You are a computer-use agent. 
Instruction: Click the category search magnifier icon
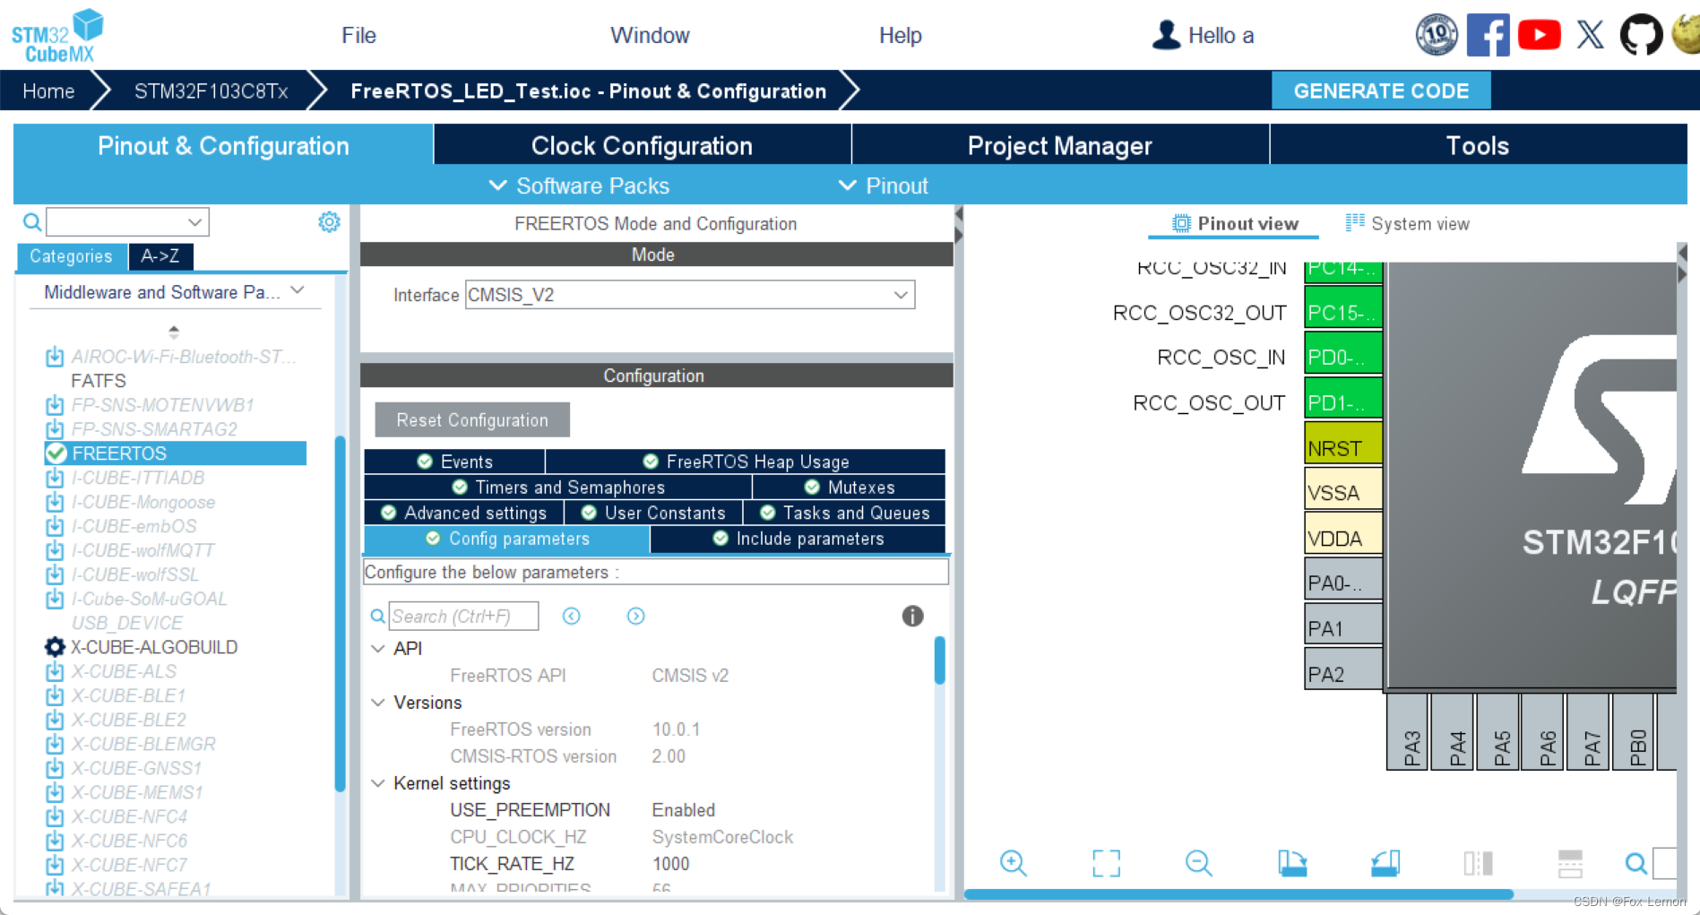[32, 221]
